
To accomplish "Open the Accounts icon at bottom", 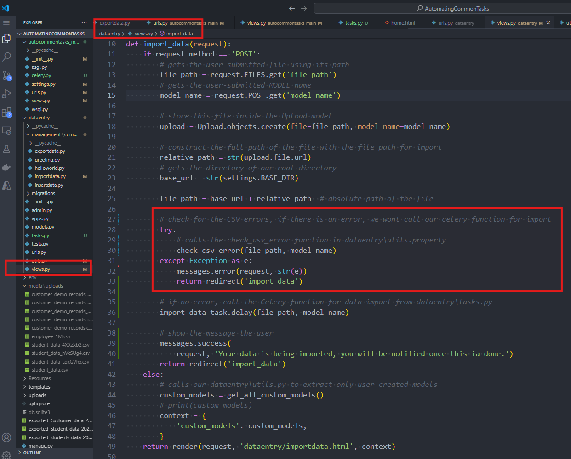I will pyautogui.click(x=6, y=437).
